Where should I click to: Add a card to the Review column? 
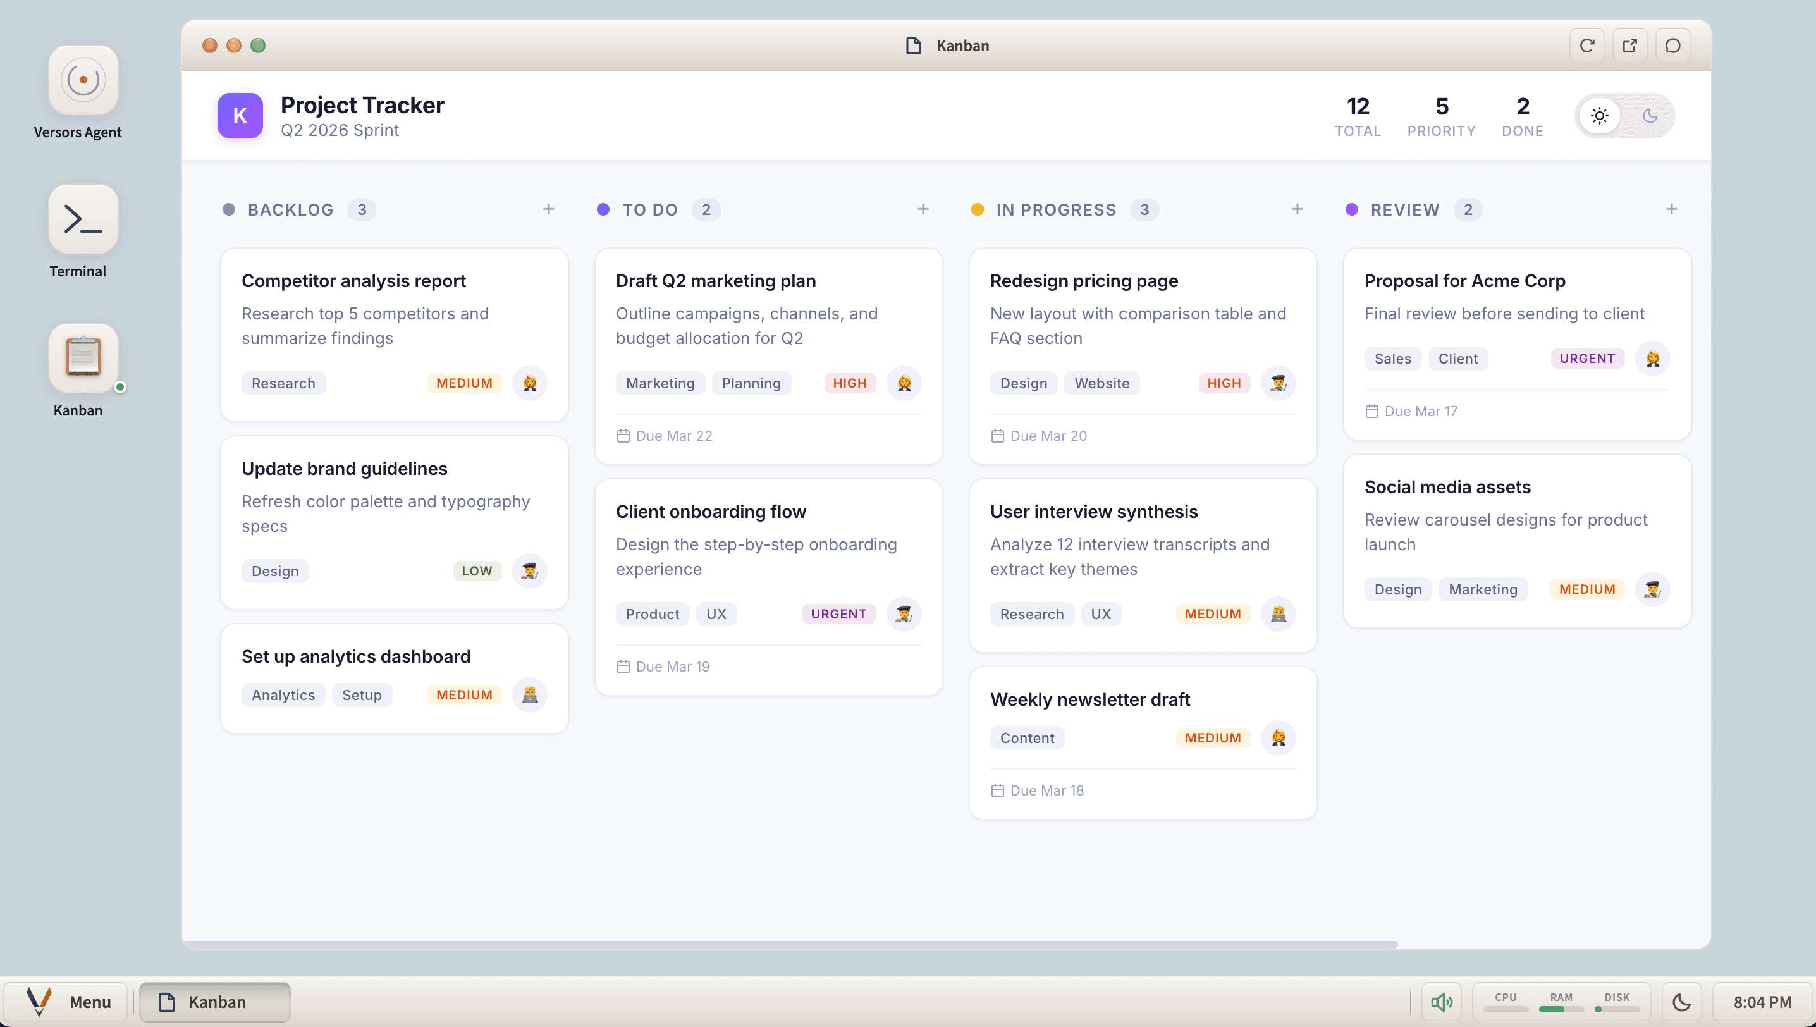[x=1672, y=209]
